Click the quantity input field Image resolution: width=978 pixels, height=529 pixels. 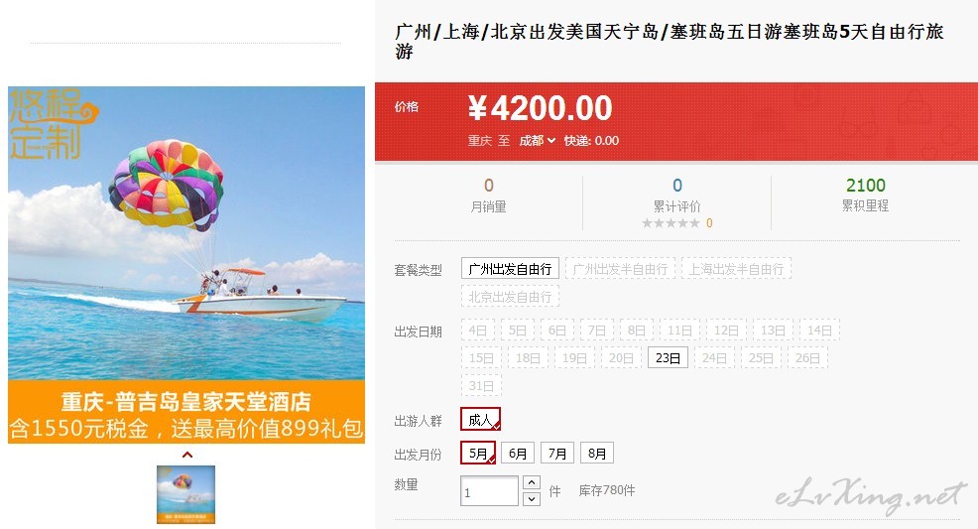point(489,491)
